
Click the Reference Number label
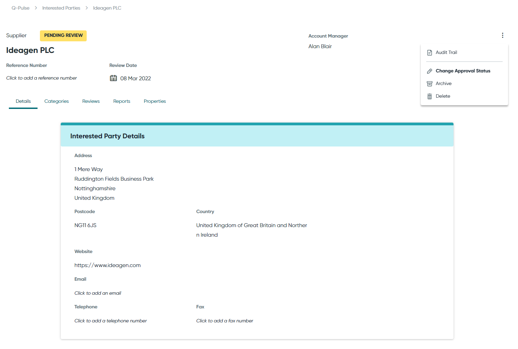[x=27, y=66]
